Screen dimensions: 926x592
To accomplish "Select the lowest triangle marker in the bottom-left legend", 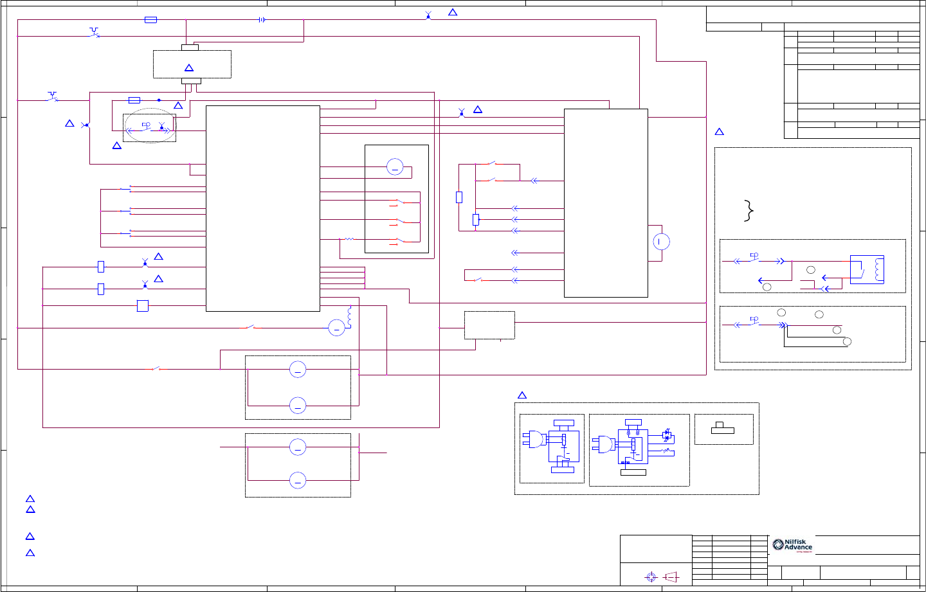I will click(x=30, y=553).
